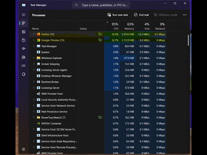The image size is (207, 155).
Task: Click the Task Manager process row icon
Action: coord(38,46)
